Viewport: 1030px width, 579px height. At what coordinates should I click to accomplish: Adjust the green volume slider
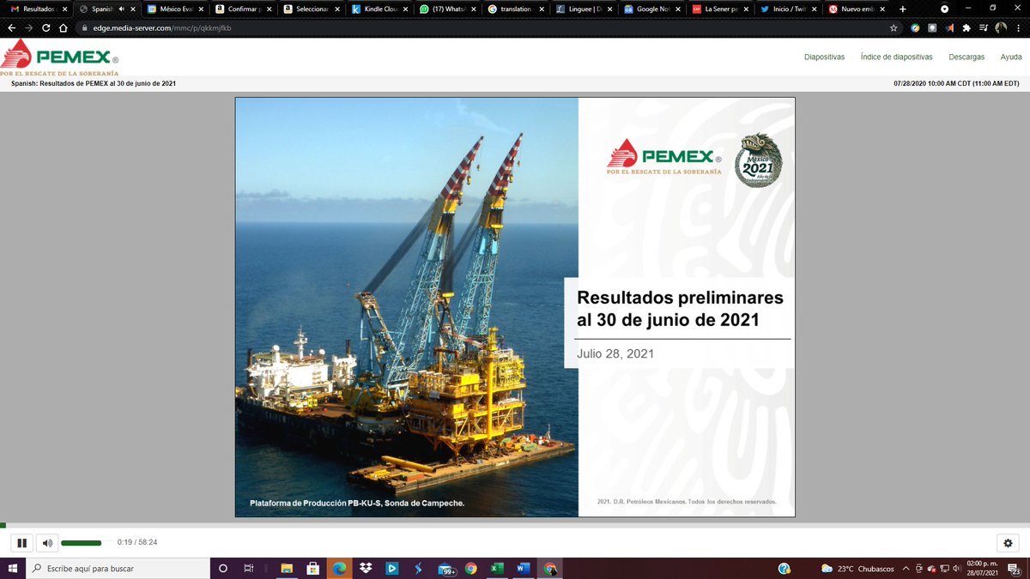click(x=82, y=543)
